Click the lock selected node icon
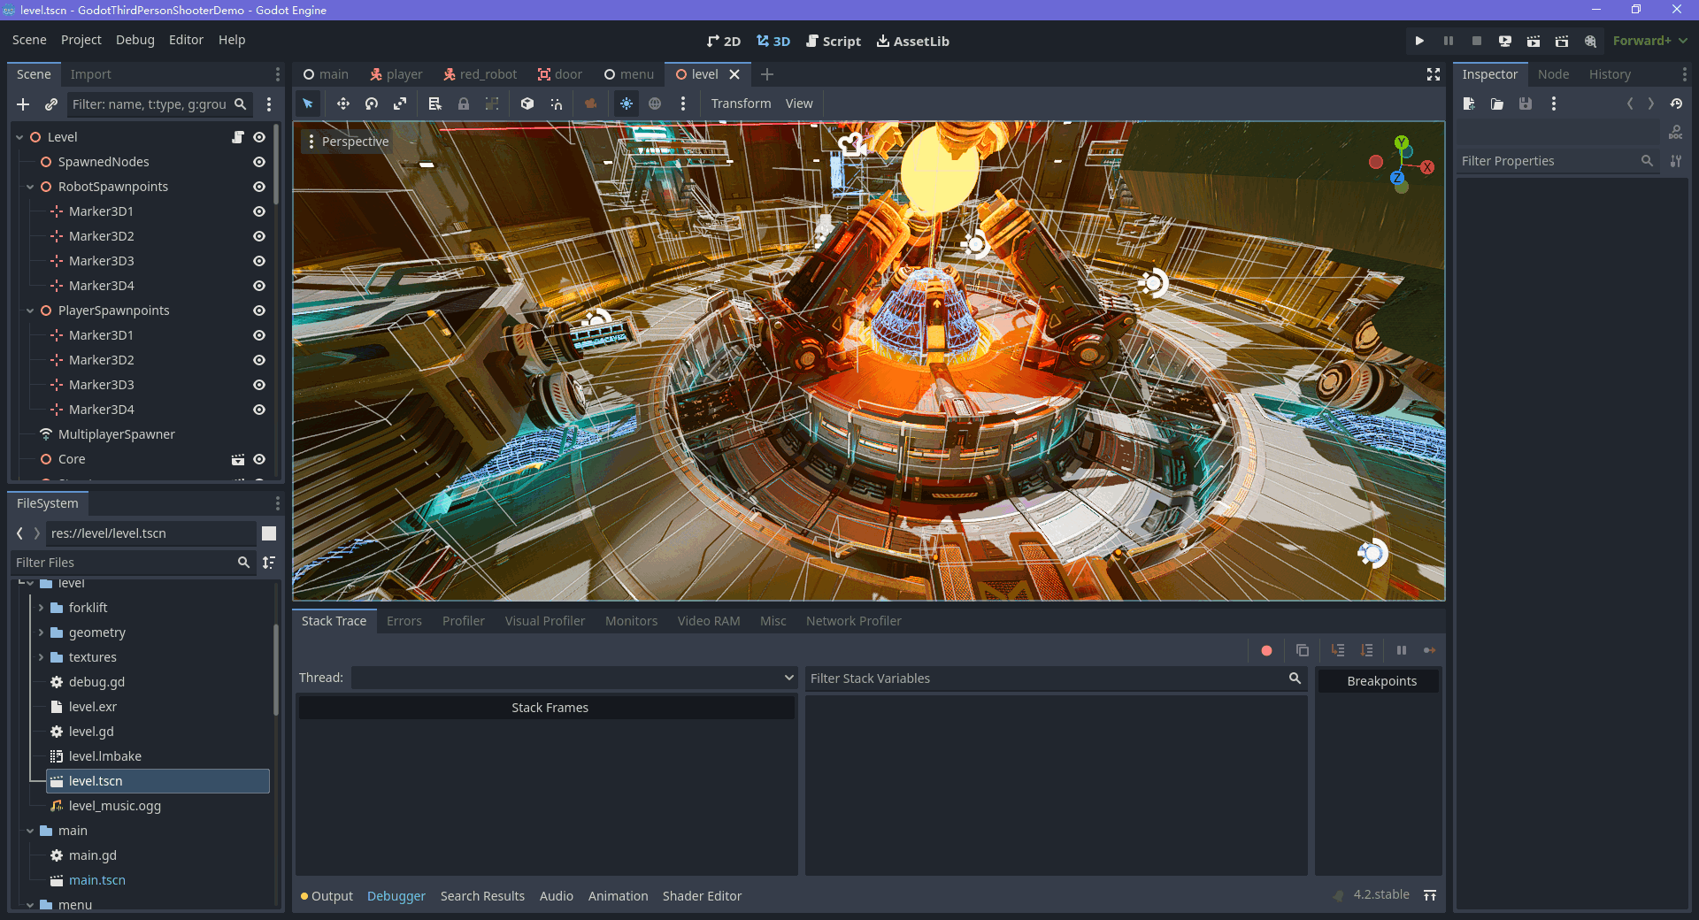 [464, 103]
